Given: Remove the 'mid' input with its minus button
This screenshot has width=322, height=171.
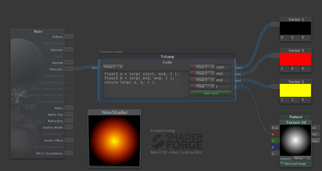Looking at the screenshot, I should (x=192, y=74).
